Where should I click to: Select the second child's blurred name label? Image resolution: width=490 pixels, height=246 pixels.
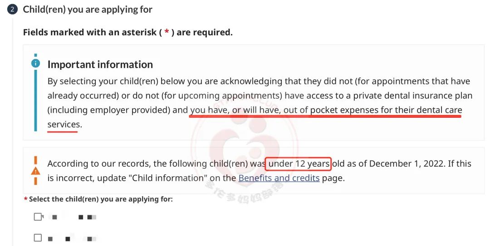tap(72, 239)
